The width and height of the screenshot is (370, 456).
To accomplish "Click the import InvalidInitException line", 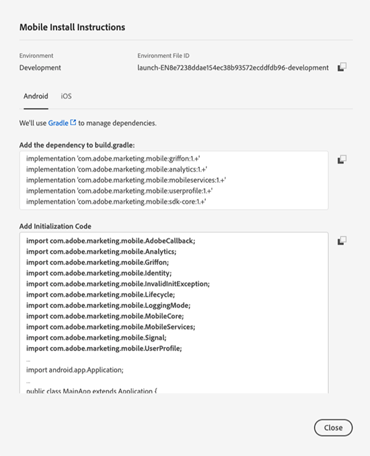I will click(118, 284).
